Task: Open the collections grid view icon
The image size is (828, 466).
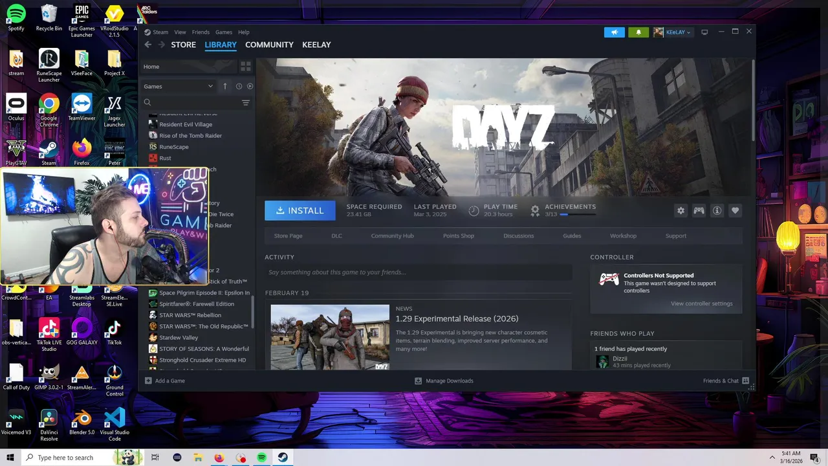Action: 245,67
